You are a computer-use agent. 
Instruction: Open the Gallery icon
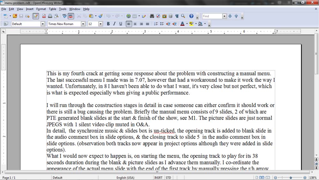click(164, 16)
